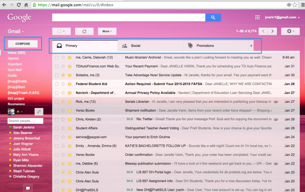The width and height of the screenshot is (305, 192).
Task: Refresh the inbox with the reload icon
Action: coord(84,31)
